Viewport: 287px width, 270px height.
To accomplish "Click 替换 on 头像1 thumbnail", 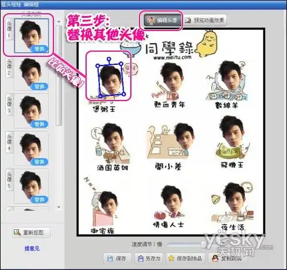I will pyautogui.click(x=39, y=49).
